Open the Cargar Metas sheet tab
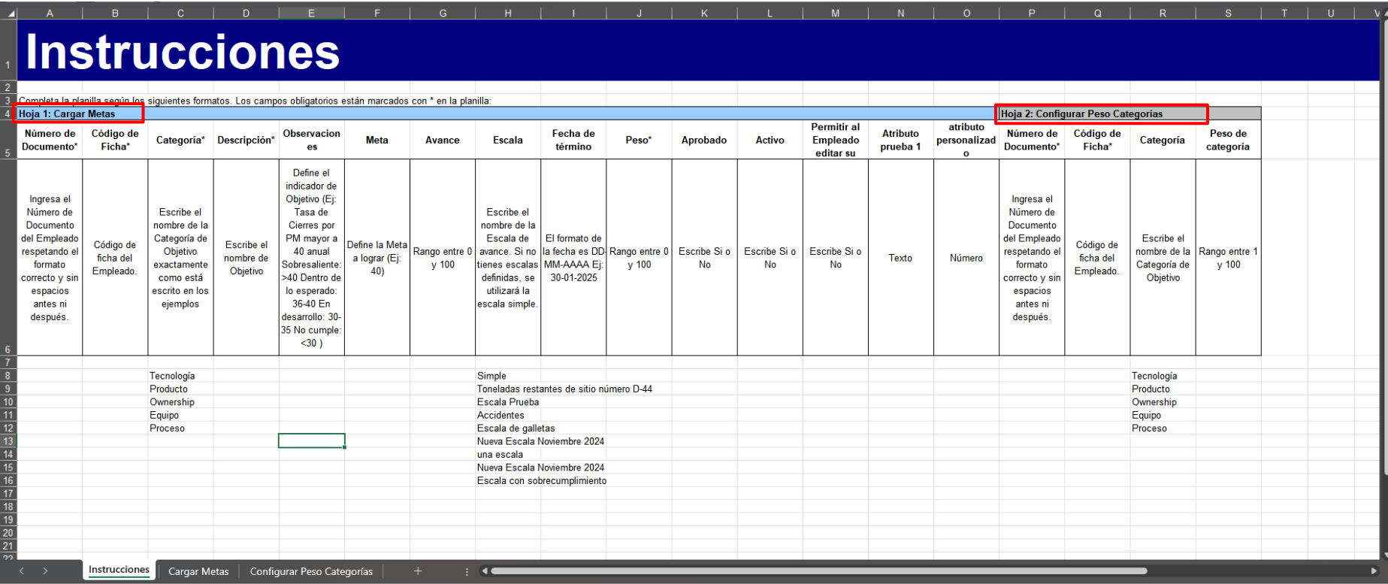The height and width of the screenshot is (584, 1388). pyautogui.click(x=198, y=571)
